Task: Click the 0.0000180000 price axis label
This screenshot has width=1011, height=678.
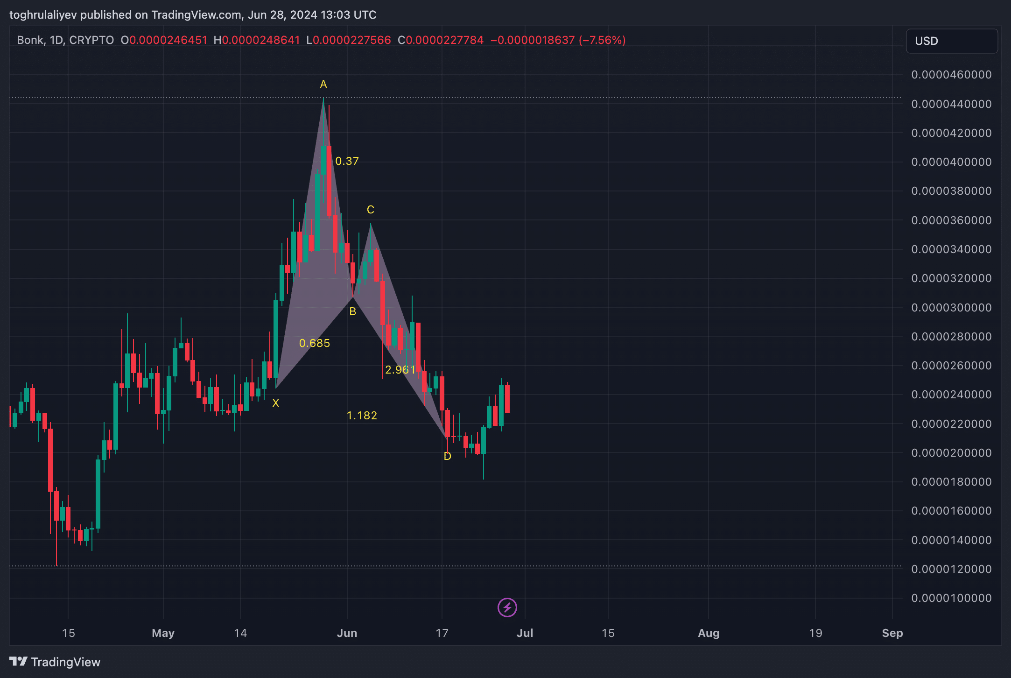Action: point(952,482)
